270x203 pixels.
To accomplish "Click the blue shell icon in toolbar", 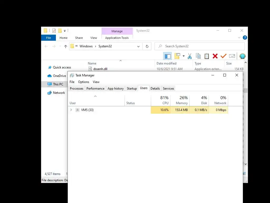I will (x=243, y=56).
